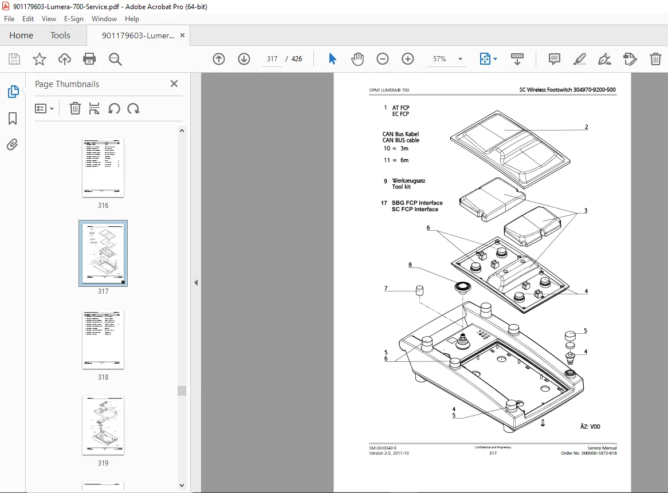Click the page header text 'SC Wireless Footswitch 304970-9200-500'
The width and height of the screenshot is (668, 493).
coord(567,90)
